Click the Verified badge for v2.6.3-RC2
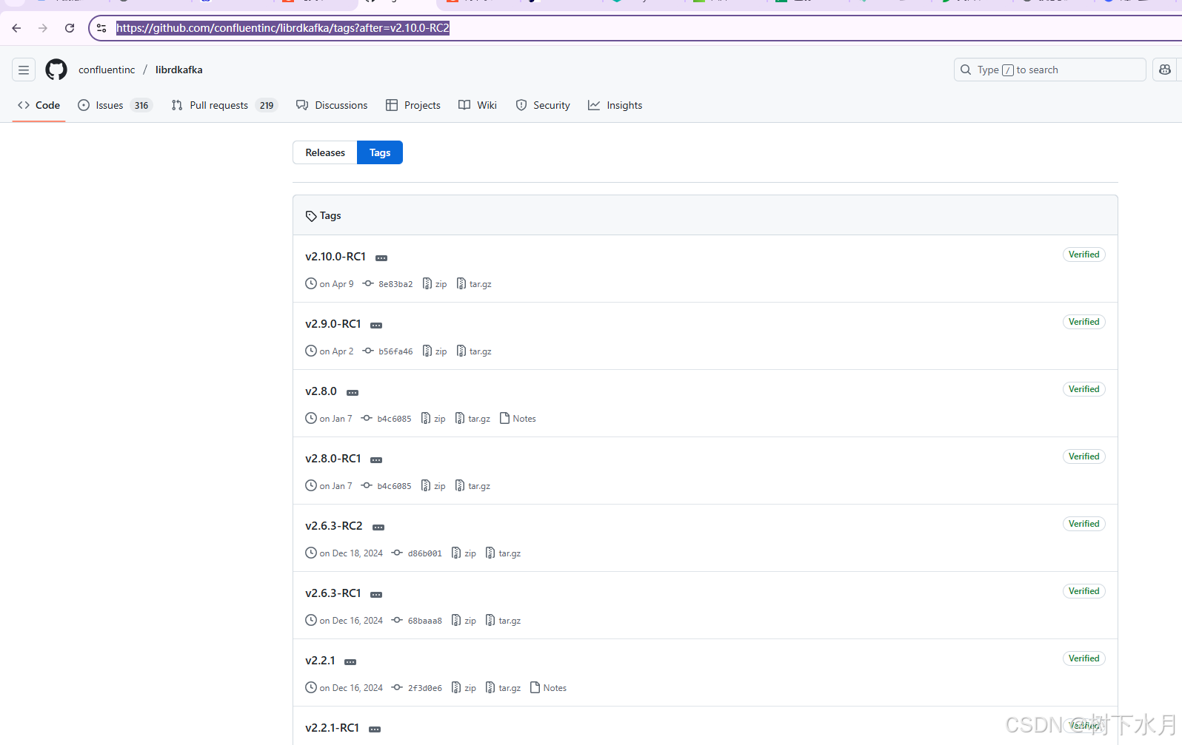The height and width of the screenshot is (745, 1182). (1083, 524)
